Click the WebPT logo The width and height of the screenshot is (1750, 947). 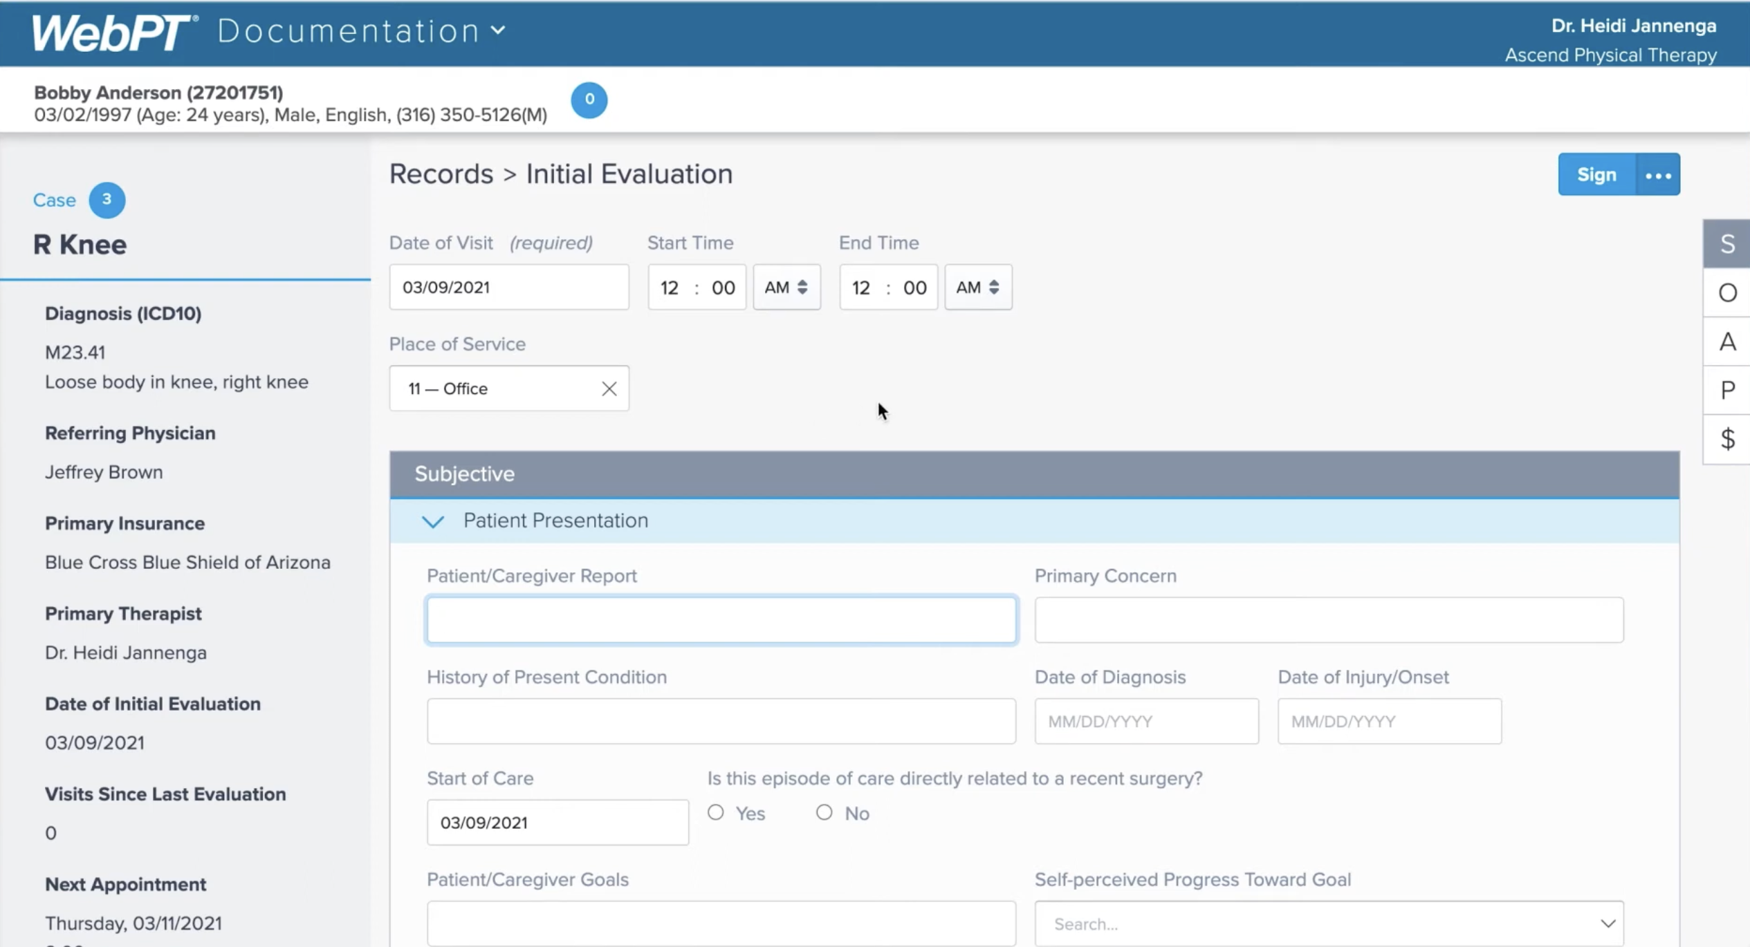114,32
